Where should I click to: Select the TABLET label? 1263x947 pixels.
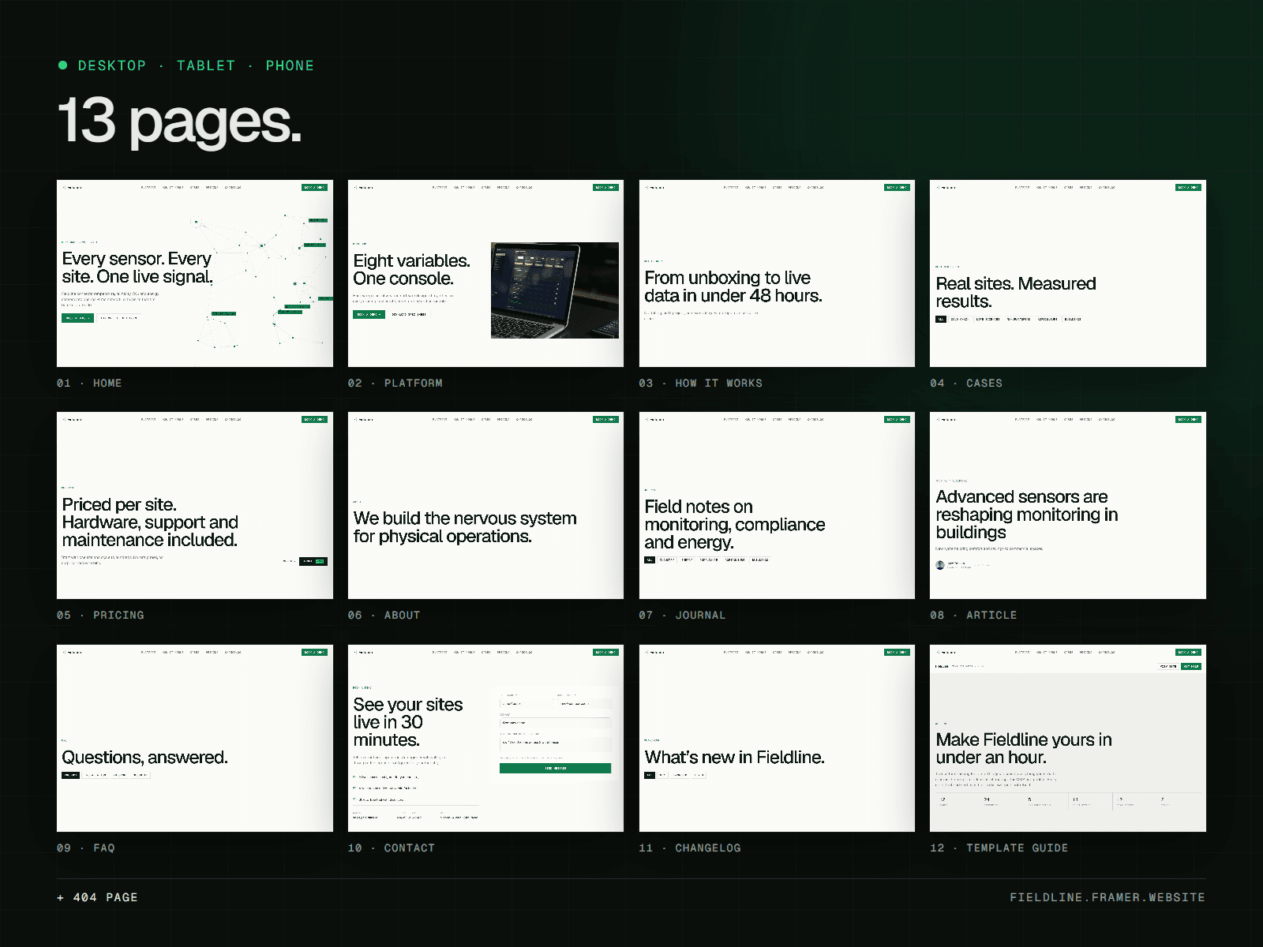[x=206, y=66]
